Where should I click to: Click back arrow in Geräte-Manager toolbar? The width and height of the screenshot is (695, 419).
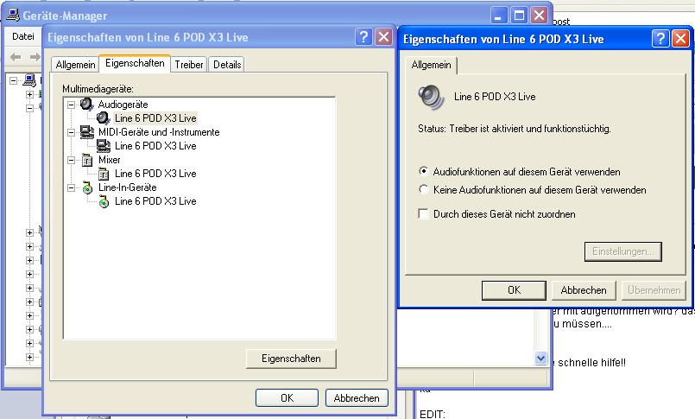pyautogui.click(x=16, y=57)
